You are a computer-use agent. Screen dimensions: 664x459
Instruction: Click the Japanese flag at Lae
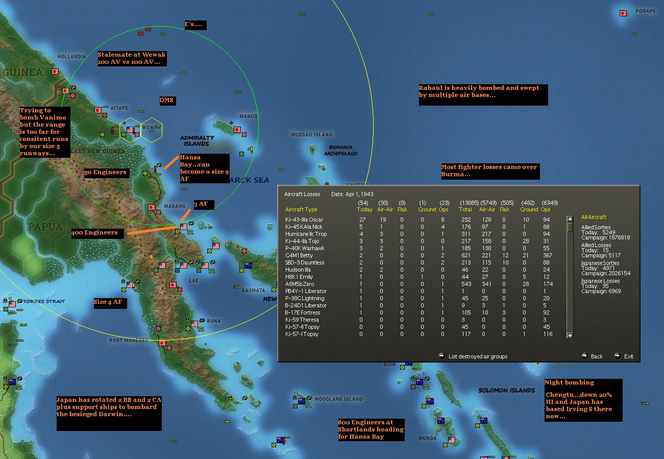(x=173, y=285)
